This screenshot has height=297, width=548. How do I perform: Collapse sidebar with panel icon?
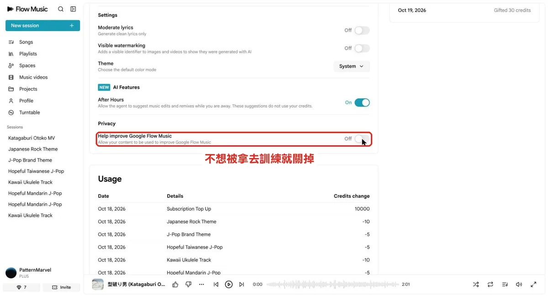click(x=73, y=9)
